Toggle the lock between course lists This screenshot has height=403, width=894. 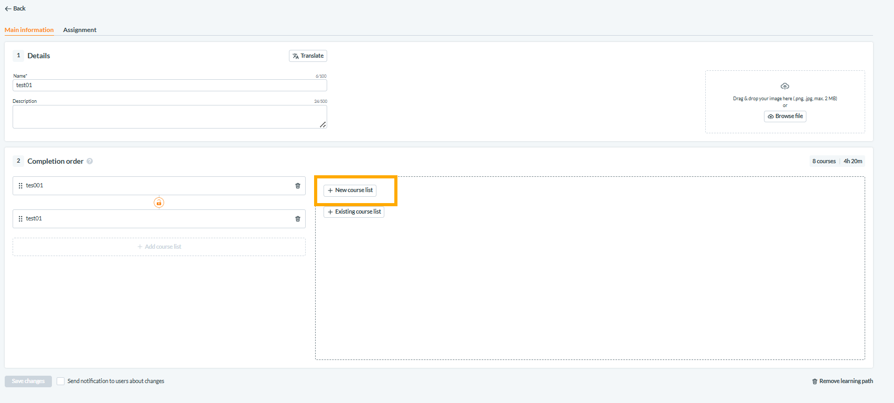pos(159,203)
